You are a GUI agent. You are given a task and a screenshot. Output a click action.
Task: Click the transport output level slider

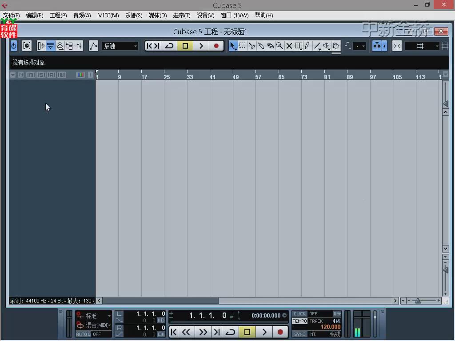click(375, 317)
